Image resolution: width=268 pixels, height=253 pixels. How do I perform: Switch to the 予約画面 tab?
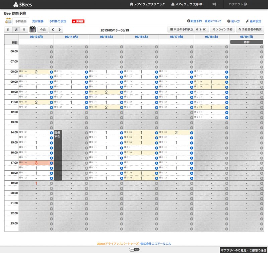pos(21,21)
